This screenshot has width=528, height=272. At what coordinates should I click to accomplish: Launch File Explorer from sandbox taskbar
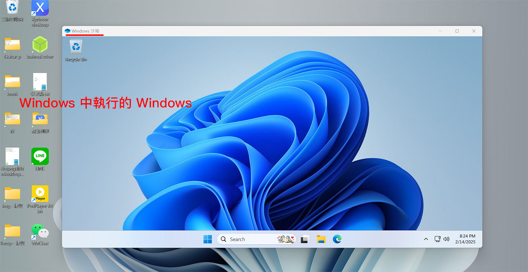pyautogui.click(x=321, y=239)
